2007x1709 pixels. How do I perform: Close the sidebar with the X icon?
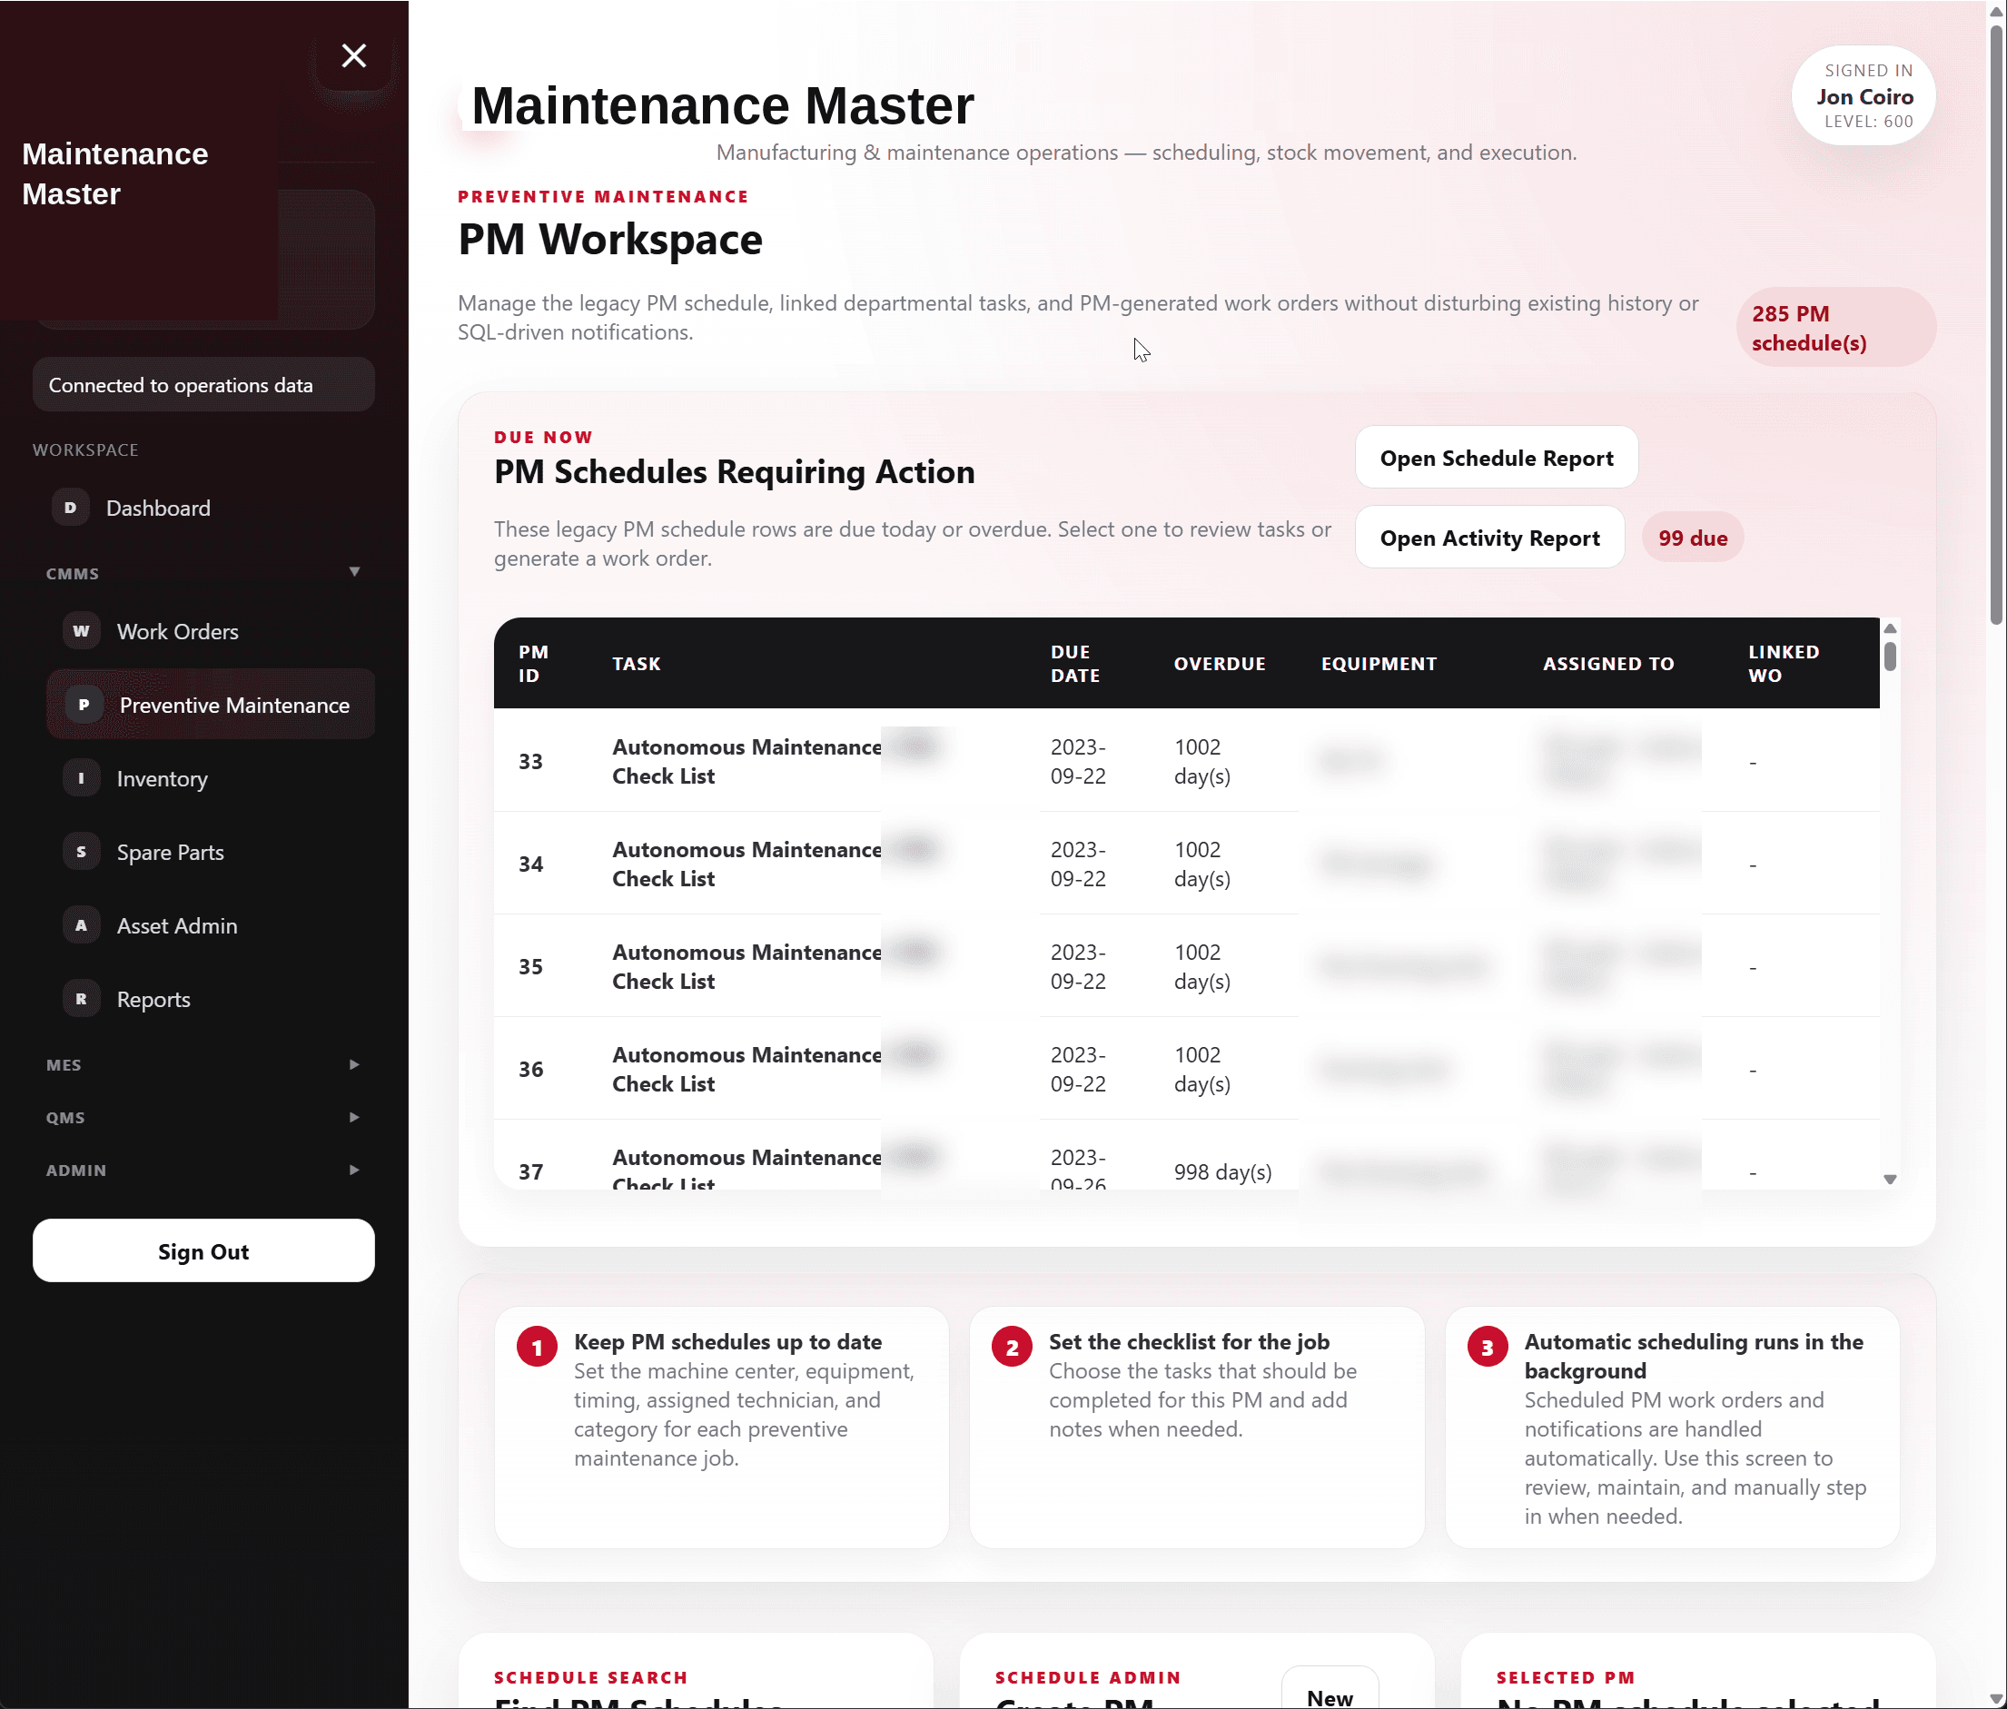[x=353, y=56]
